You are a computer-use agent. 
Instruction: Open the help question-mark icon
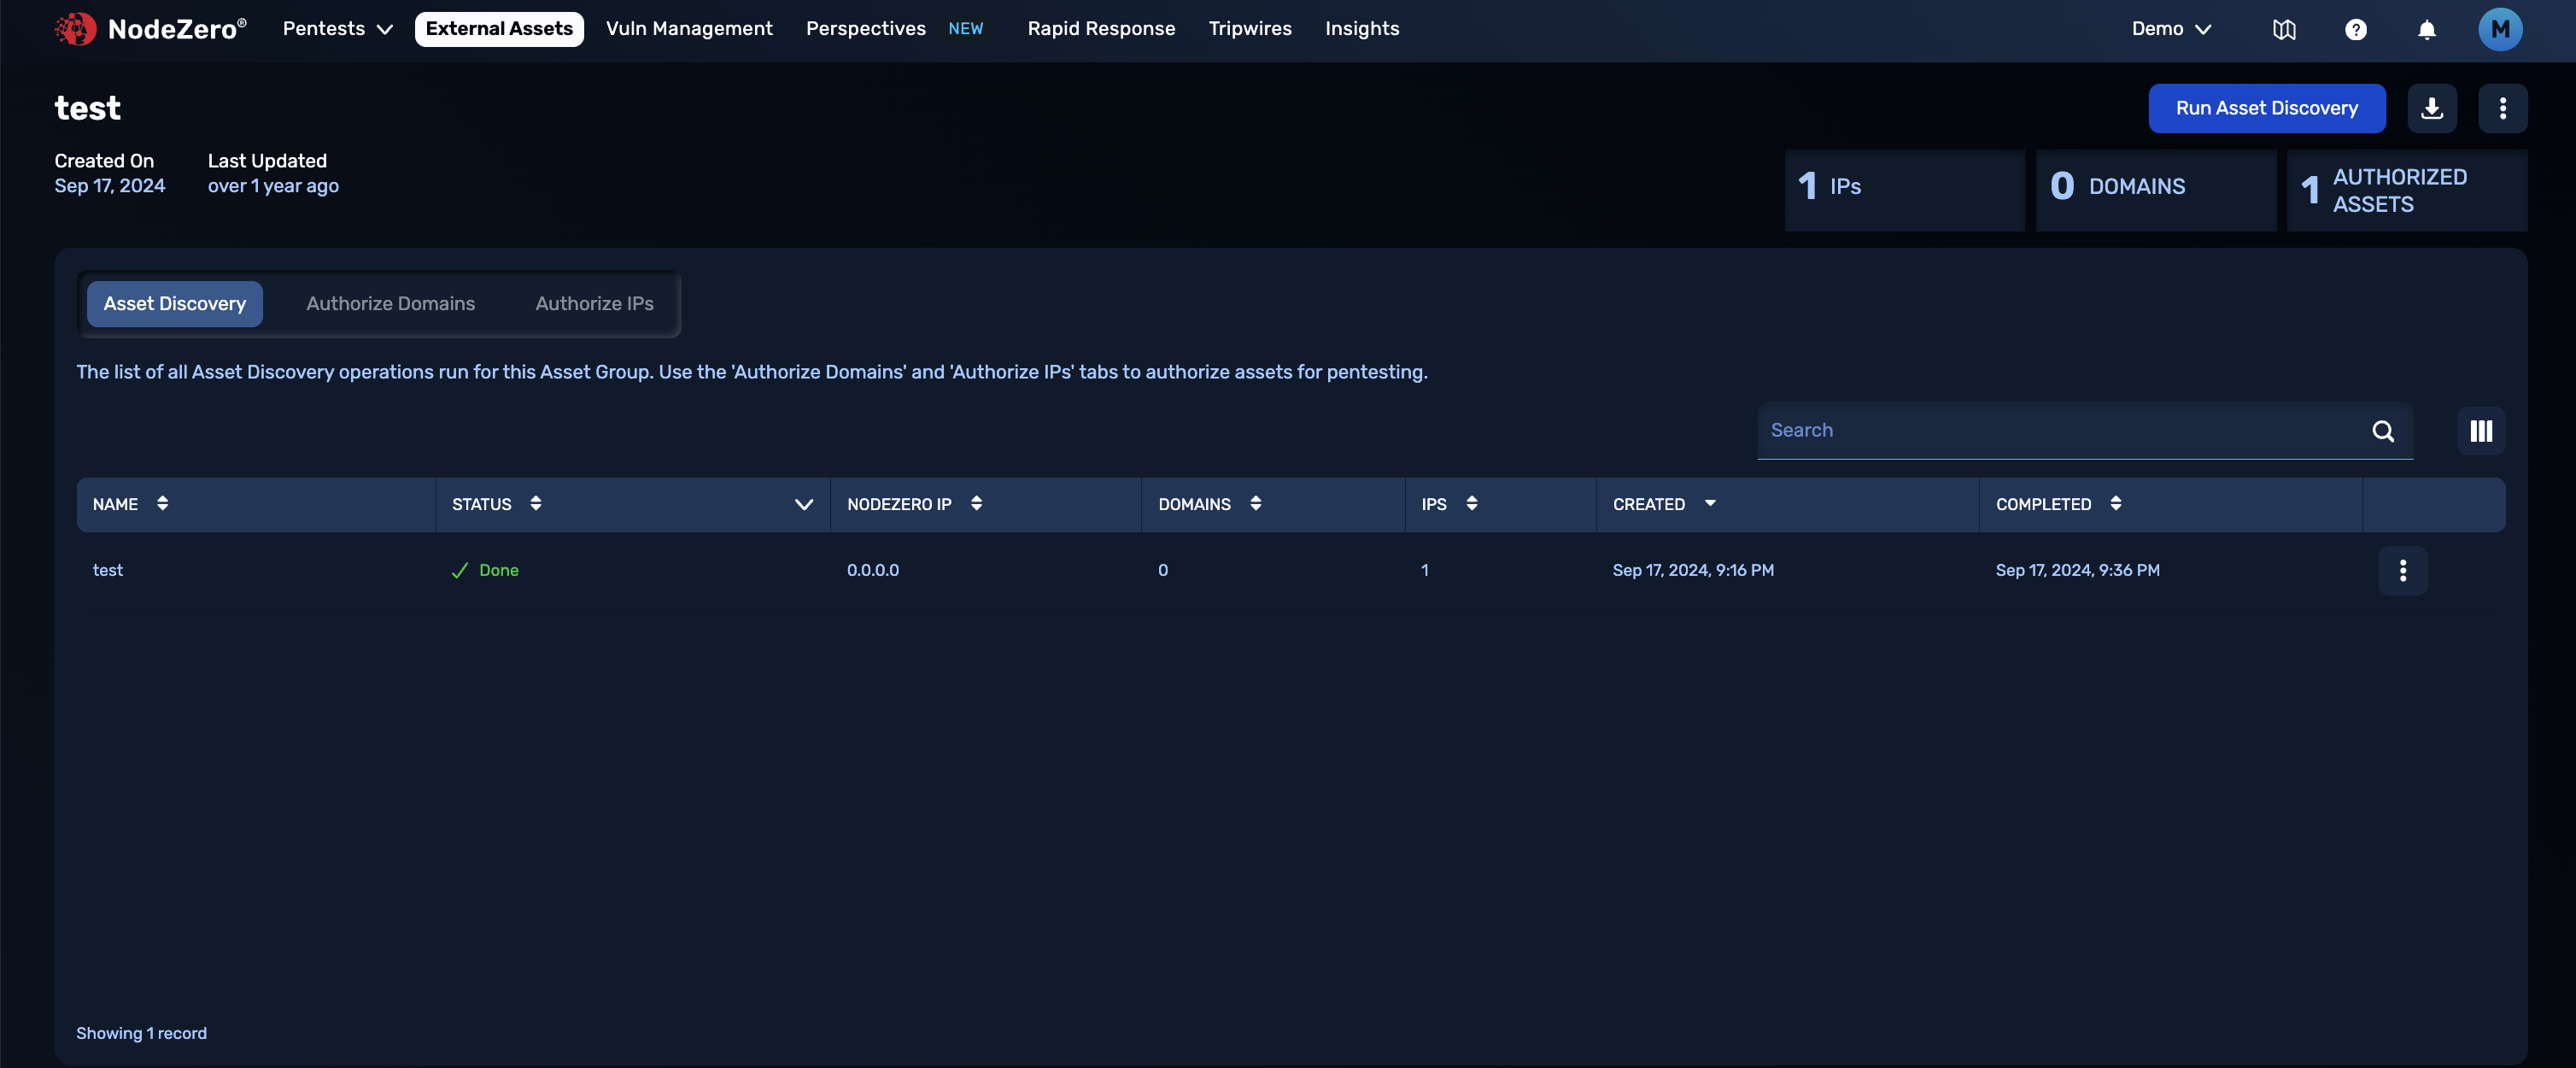click(x=2357, y=29)
